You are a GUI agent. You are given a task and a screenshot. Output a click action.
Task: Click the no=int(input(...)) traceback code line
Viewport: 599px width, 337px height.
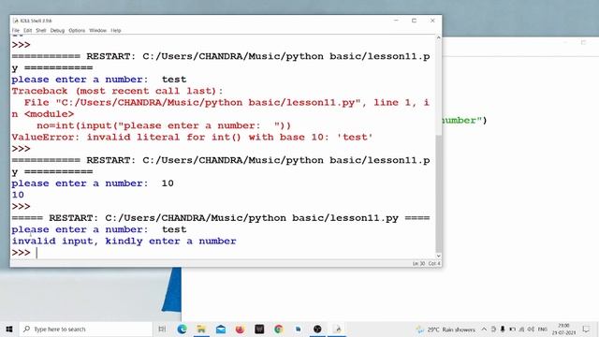click(164, 125)
